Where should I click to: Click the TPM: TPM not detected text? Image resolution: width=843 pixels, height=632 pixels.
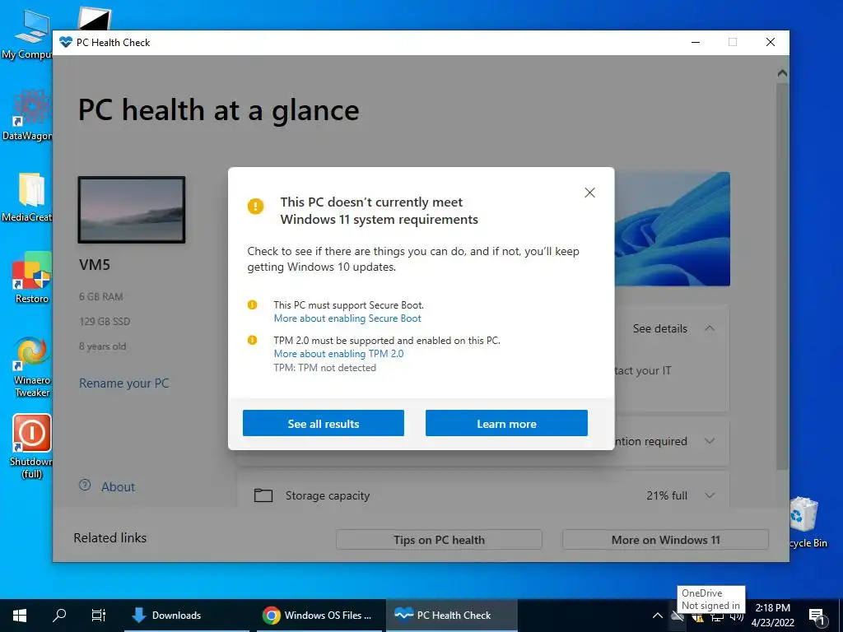coord(324,368)
